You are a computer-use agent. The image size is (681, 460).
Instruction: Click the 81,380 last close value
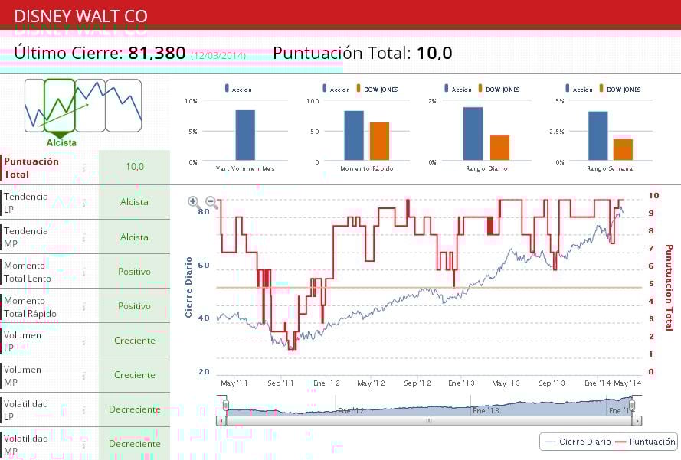(157, 54)
